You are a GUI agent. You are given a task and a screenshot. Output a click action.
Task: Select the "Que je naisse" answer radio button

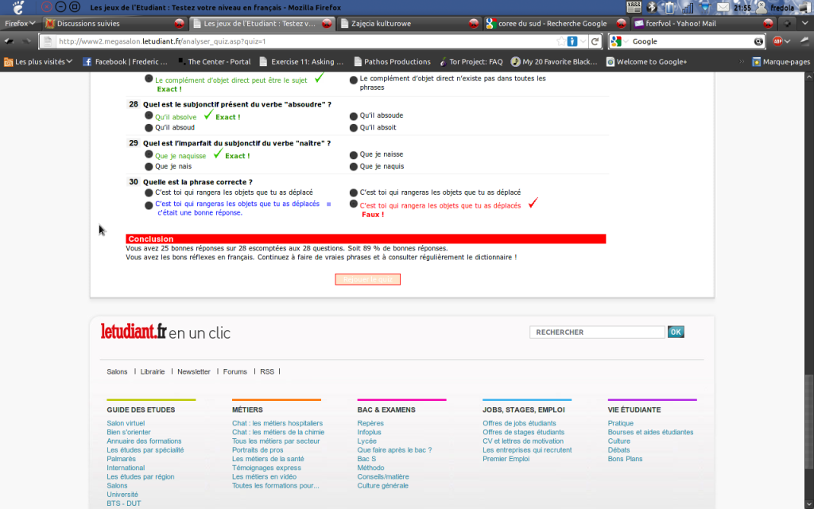pos(353,154)
